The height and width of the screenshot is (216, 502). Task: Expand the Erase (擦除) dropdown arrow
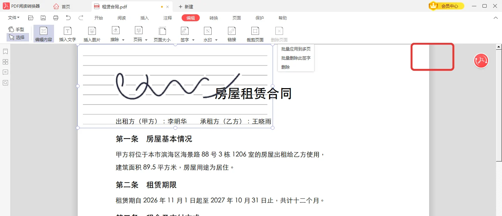(x=123, y=40)
